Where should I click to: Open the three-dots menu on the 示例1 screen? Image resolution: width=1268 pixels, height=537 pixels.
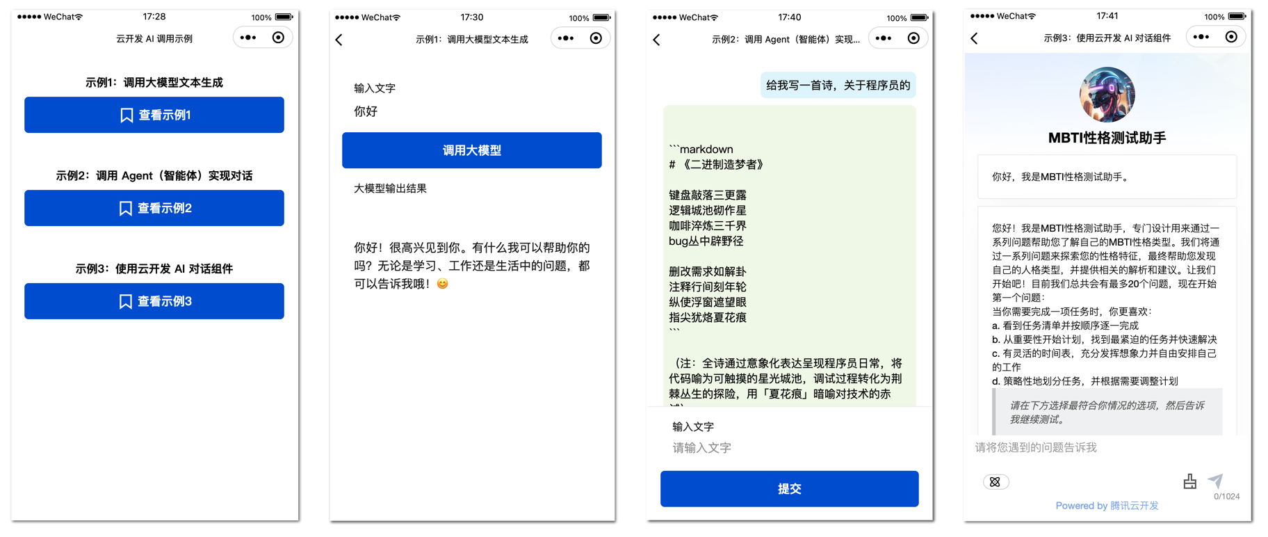click(x=566, y=38)
